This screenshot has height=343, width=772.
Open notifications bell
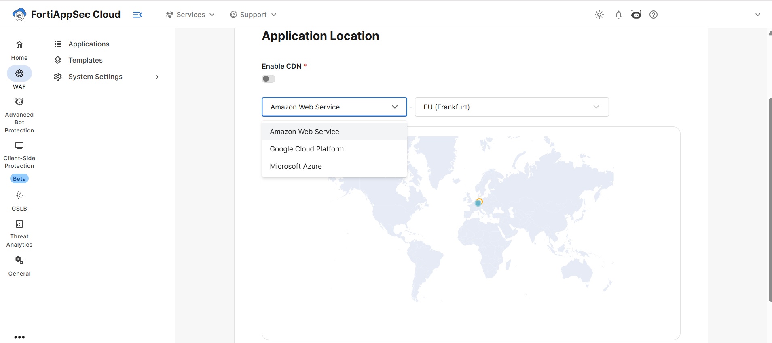(x=619, y=15)
